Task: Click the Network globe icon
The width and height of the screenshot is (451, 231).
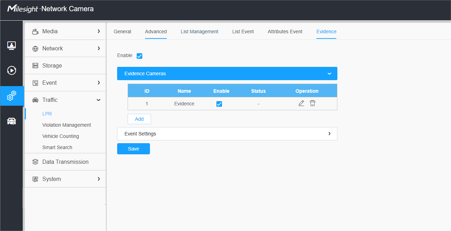Action: 35,49
